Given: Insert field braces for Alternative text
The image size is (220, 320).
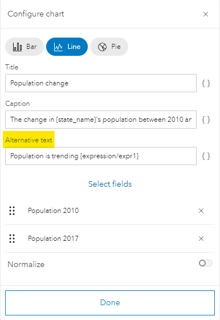Looking at the screenshot, I should [x=206, y=156].
